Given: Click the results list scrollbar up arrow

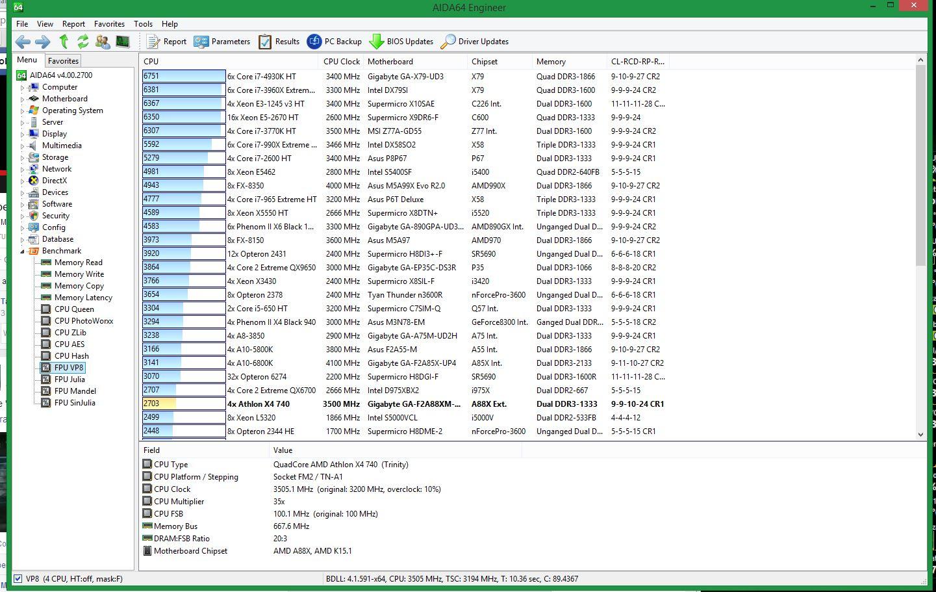Looking at the screenshot, I should tap(920, 60).
